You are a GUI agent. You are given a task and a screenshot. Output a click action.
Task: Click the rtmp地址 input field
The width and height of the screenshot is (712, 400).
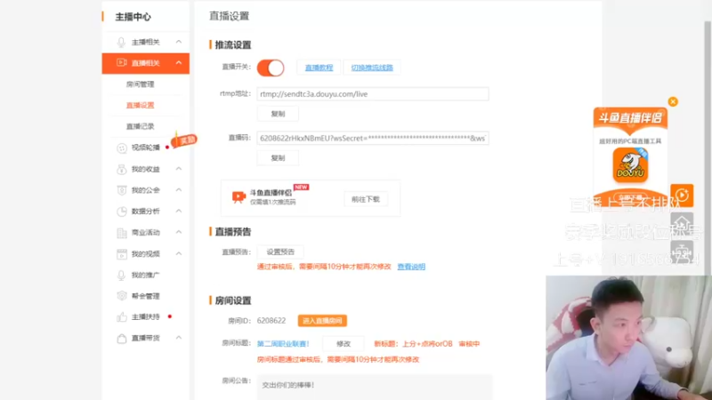tap(373, 94)
